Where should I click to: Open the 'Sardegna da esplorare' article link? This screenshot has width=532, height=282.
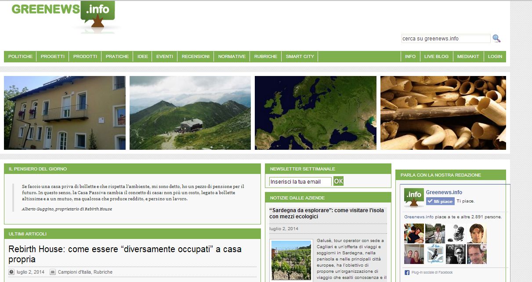pyautogui.click(x=326, y=213)
